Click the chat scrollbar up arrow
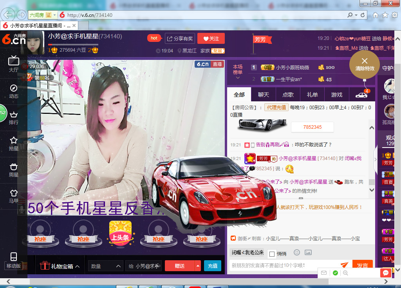Screen dimensions: 401x288 pyautogui.click(x=372, y=128)
